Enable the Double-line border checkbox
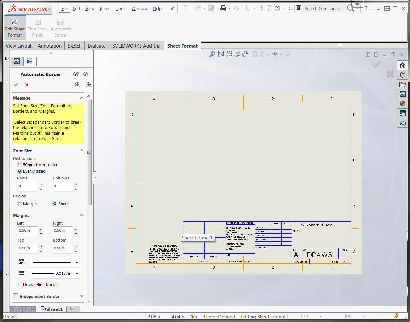Screen dimensions: 410x322 click(20, 284)
